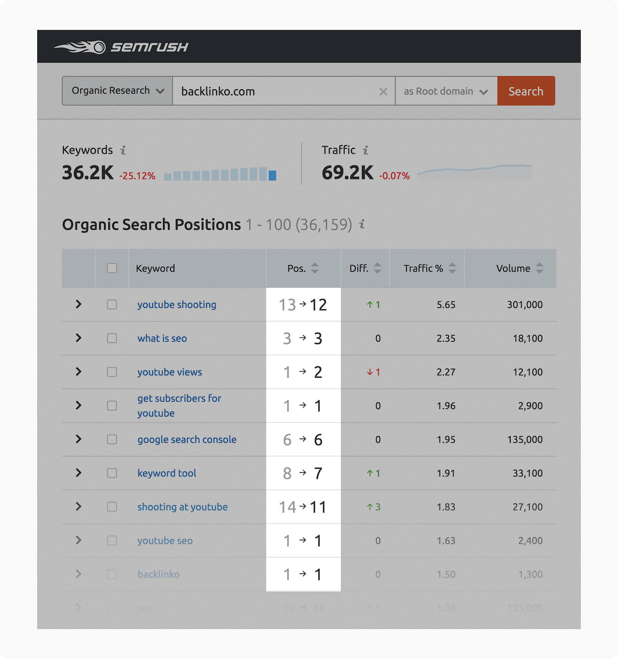Expand the youtube shooting row

pyautogui.click(x=78, y=304)
